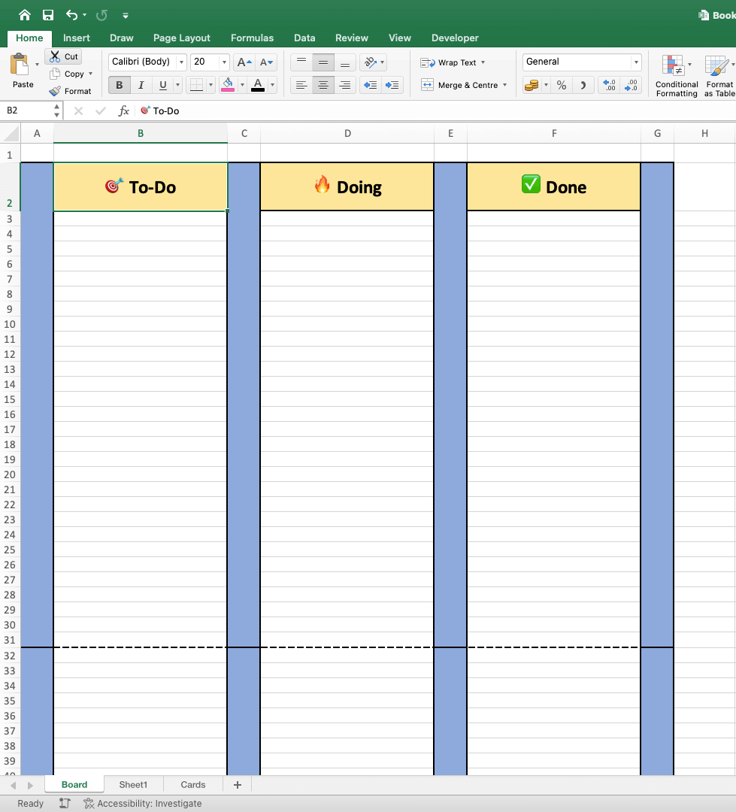Select the italic formatting icon
This screenshot has height=812, width=736.
(x=141, y=85)
